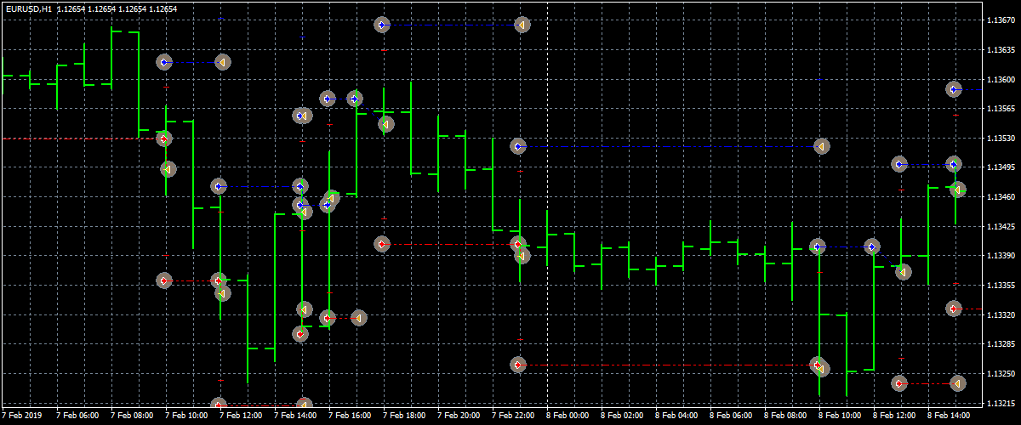This screenshot has width=1021, height=425.
Task: Select the 7 Feb 10:00 time label
Action: [187, 416]
